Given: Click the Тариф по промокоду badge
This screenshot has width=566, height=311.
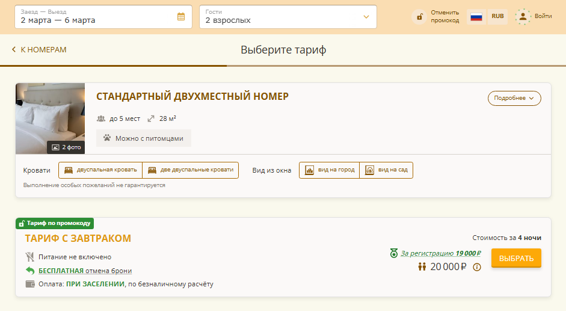Looking at the screenshot, I should (x=55, y=223).
